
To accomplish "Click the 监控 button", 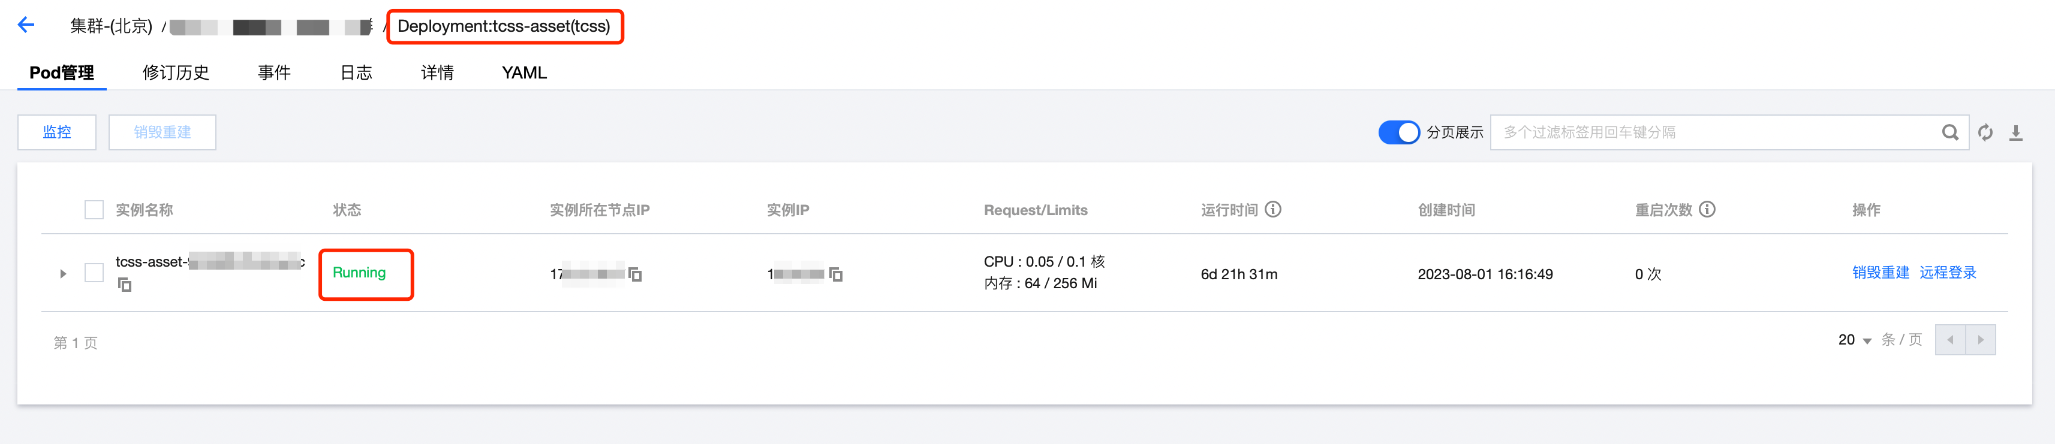I will [56, 132].
